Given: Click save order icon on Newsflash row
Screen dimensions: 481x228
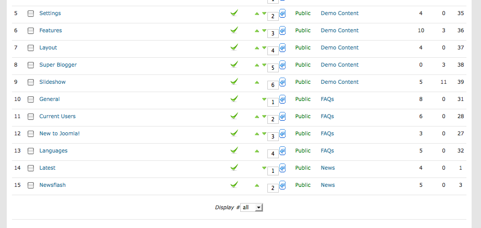Looking at the screenshot, I should (x=282, y=185).
